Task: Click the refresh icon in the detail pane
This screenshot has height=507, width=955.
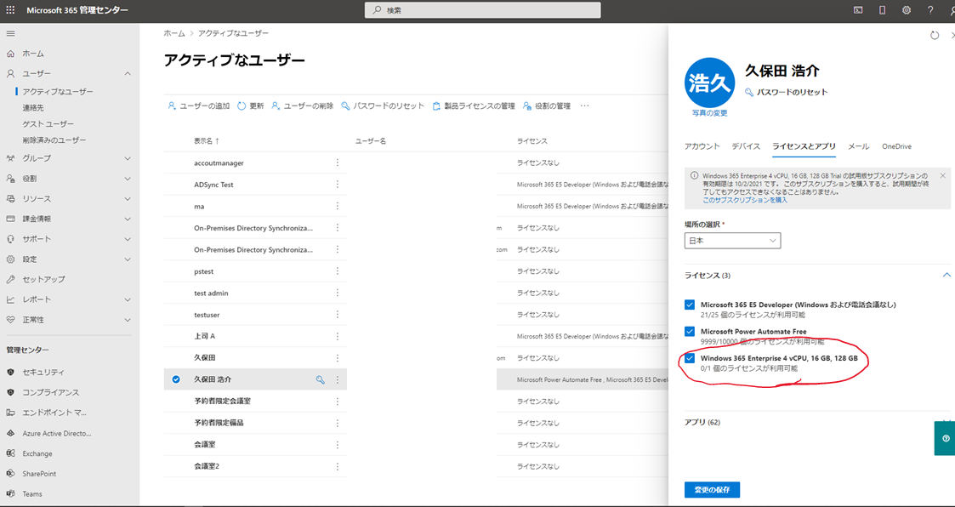Action: point(934,35)
